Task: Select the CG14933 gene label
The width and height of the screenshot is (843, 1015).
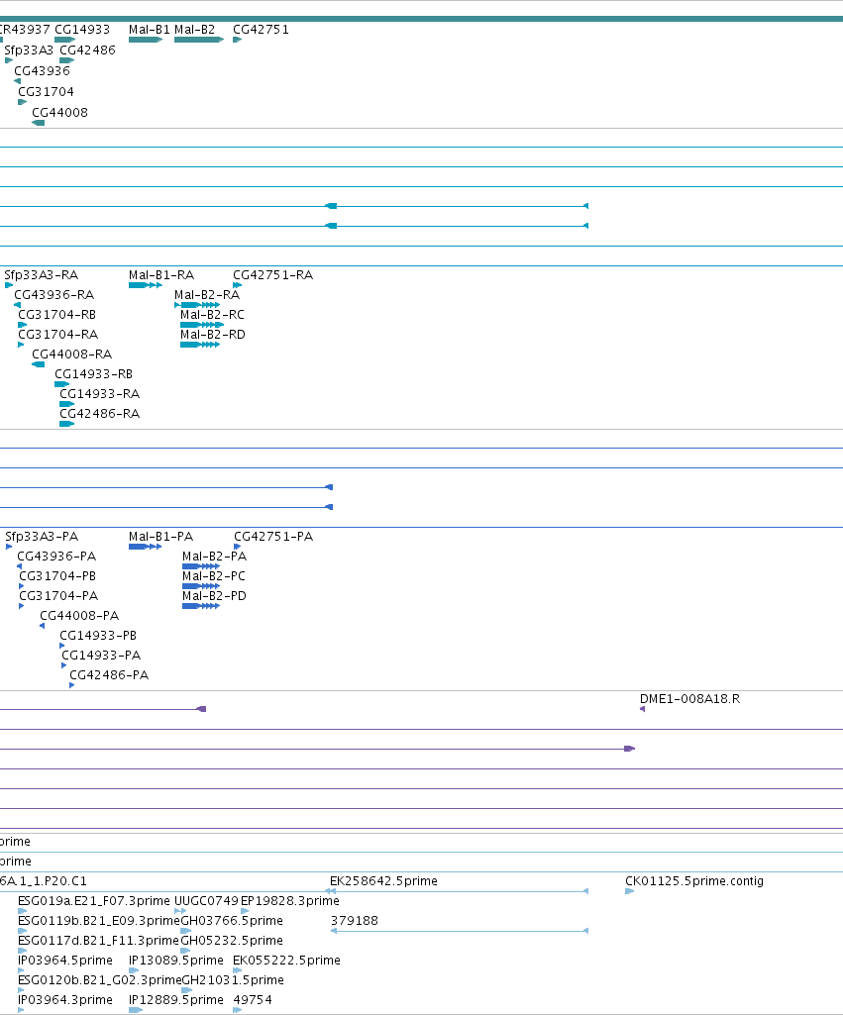Action: point(82,30)
